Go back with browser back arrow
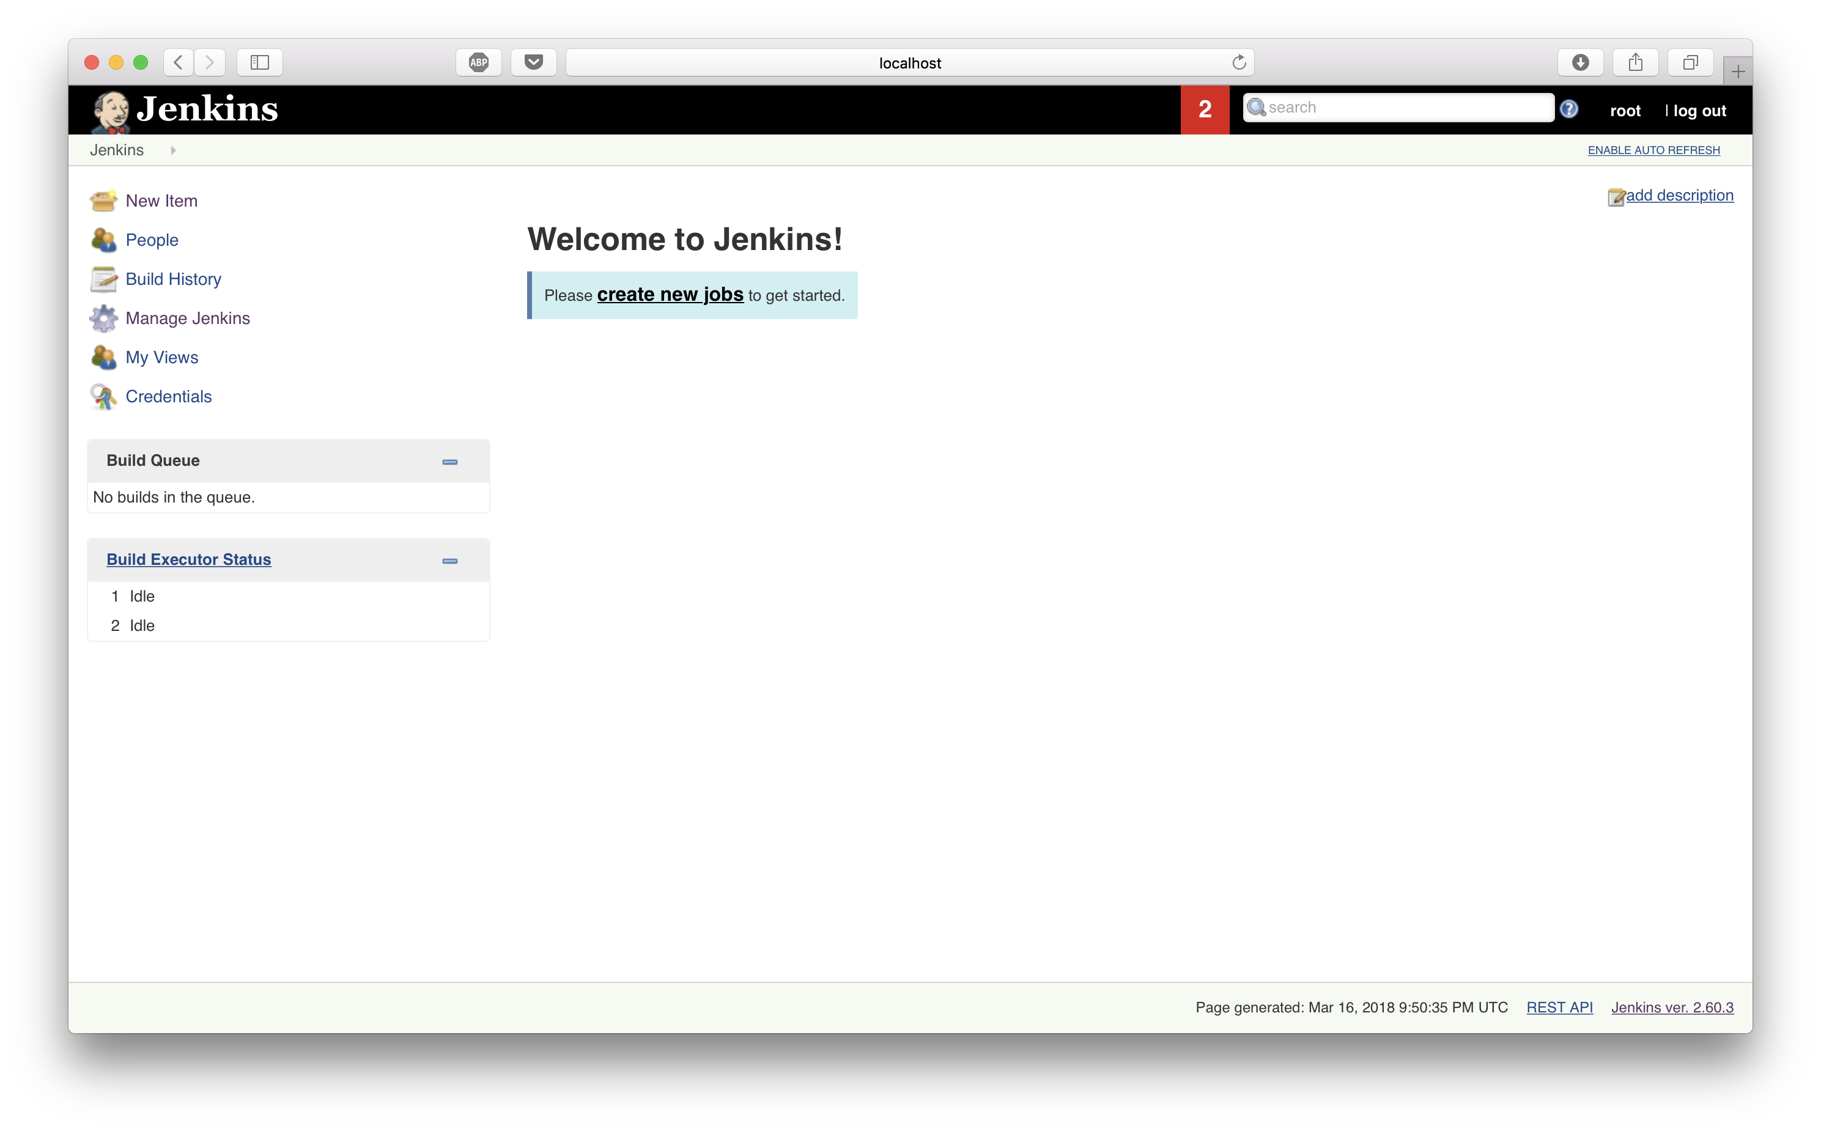Screen dimensions: 1821x1131 178,63
